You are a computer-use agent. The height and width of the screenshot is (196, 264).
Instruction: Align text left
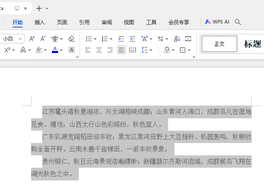point(88,50)
